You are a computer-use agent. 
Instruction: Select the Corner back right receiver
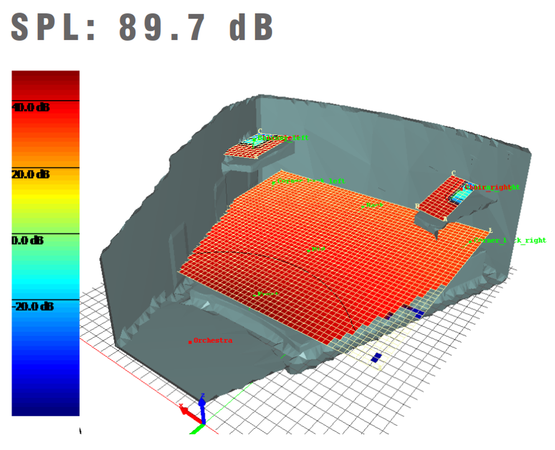tap(470, 242)
